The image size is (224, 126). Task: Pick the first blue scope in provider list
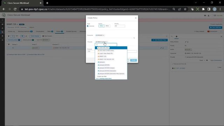point(101,62)
